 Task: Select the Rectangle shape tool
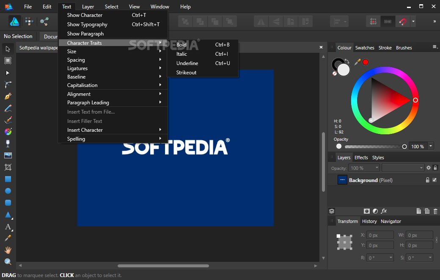coord(8,179)
